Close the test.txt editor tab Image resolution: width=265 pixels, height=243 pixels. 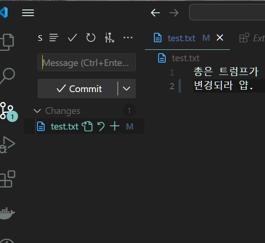[220, 37]
